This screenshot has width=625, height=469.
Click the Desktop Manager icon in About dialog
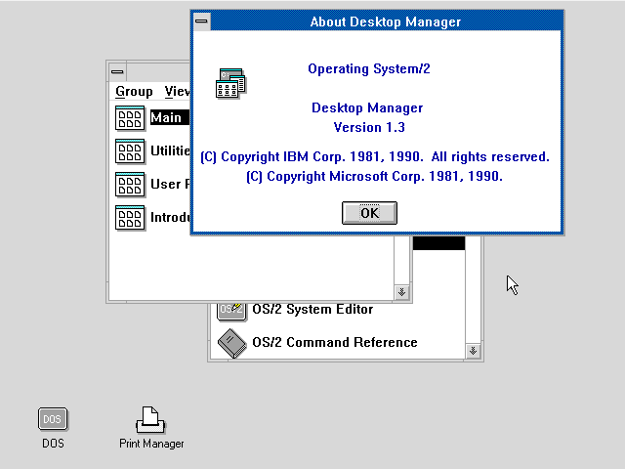[231, 83]
